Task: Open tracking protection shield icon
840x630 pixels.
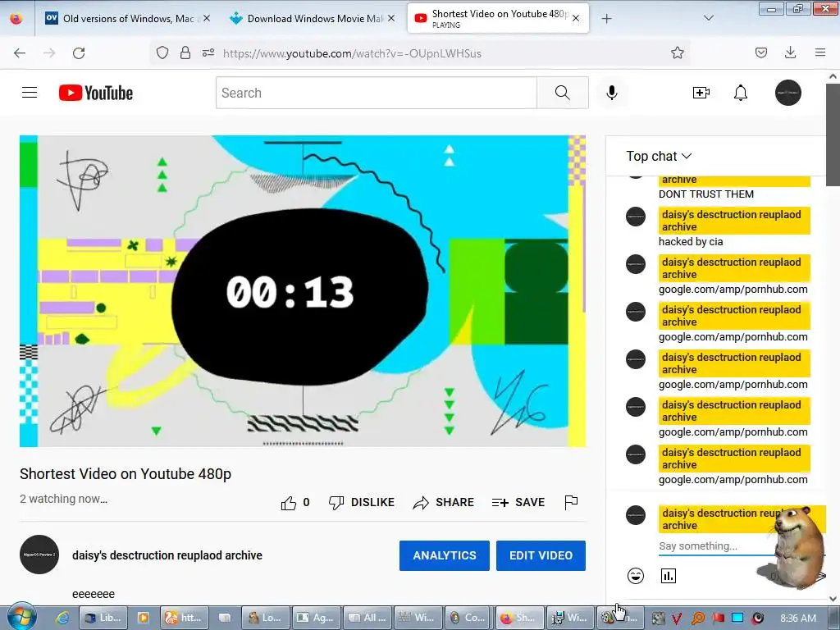Action: click(x=162, y=52)
